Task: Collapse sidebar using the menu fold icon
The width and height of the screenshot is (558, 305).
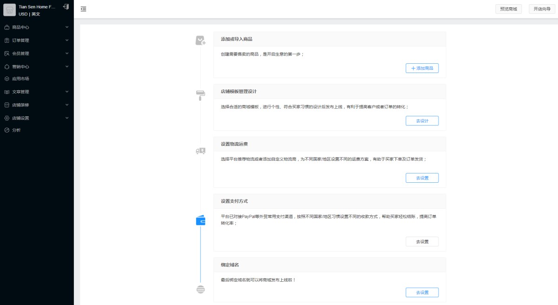Action: coord(83,9)
